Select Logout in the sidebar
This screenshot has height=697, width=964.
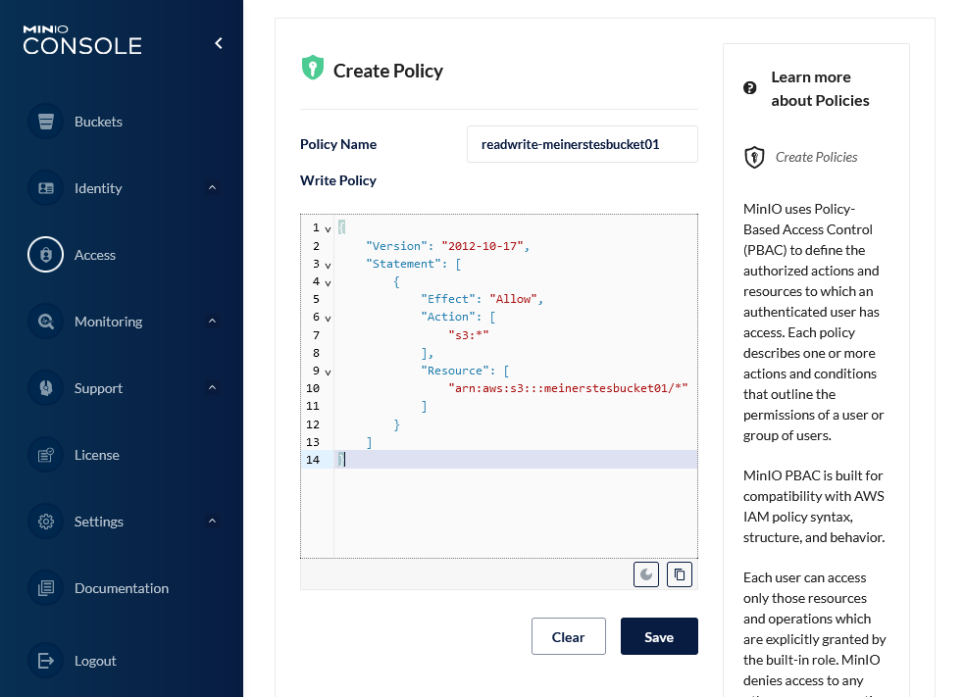(x=95, y=661)
